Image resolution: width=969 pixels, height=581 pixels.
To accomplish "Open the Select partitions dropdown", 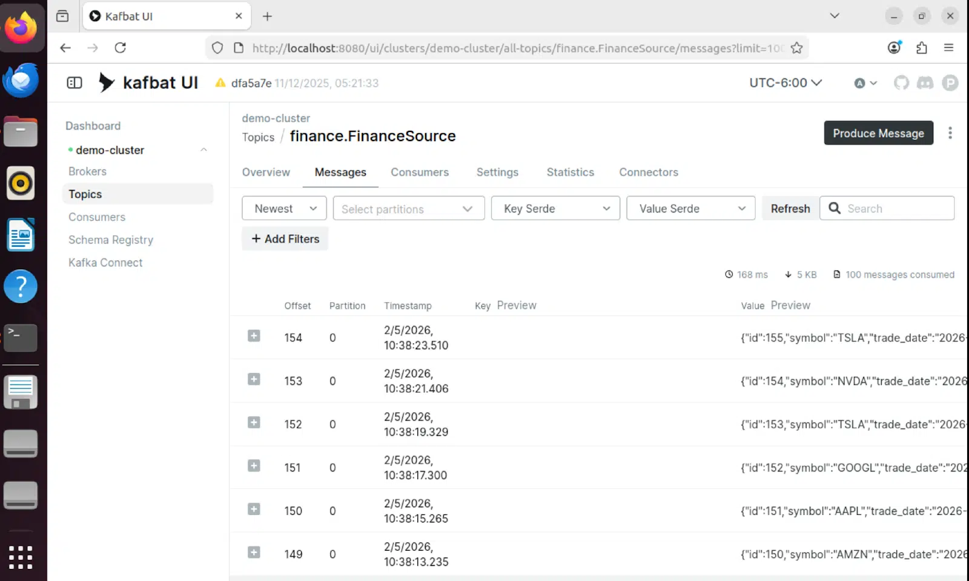I will [x=408, y=208].
